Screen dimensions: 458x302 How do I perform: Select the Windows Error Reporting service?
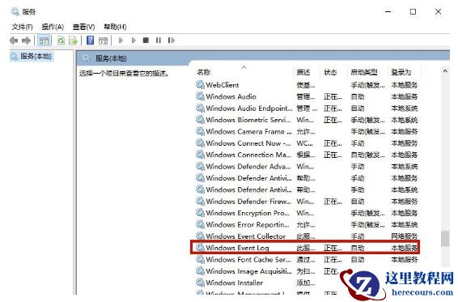pyautogui.click(x=307, y=224)
